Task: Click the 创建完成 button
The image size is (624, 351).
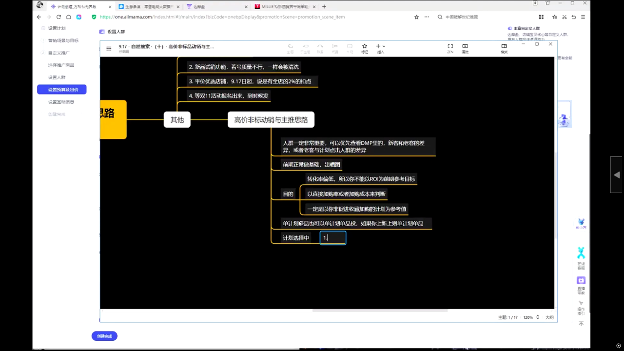Action: tap(104, 336)
